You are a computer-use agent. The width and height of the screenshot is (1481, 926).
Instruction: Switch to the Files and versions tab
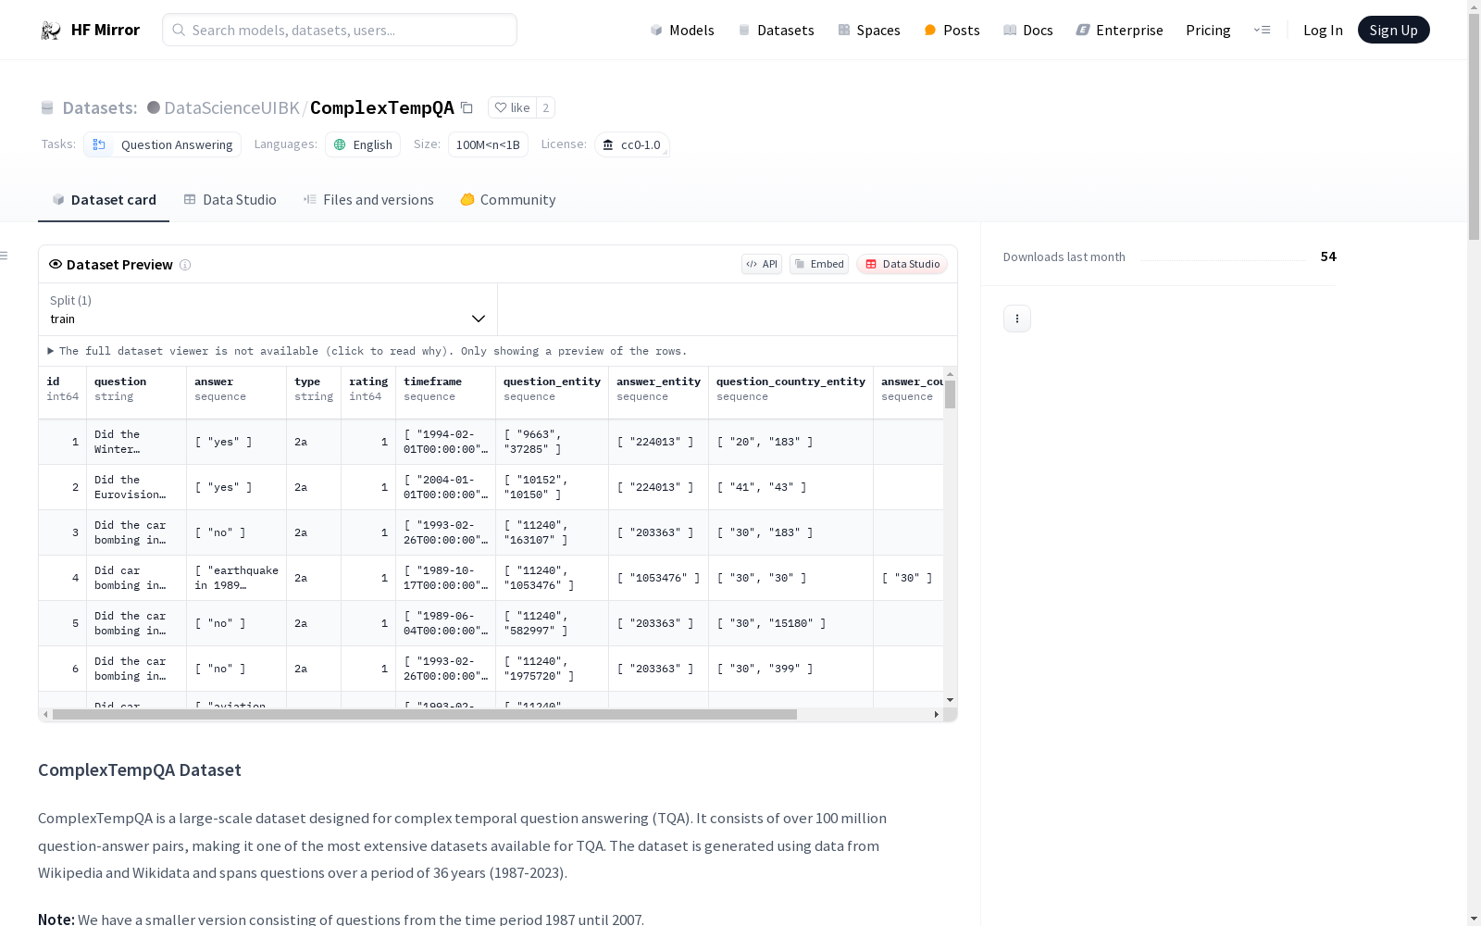[368, 200]
